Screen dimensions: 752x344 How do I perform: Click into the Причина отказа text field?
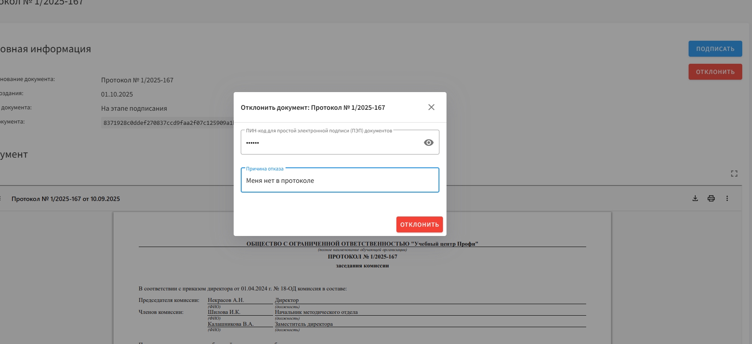340,181
